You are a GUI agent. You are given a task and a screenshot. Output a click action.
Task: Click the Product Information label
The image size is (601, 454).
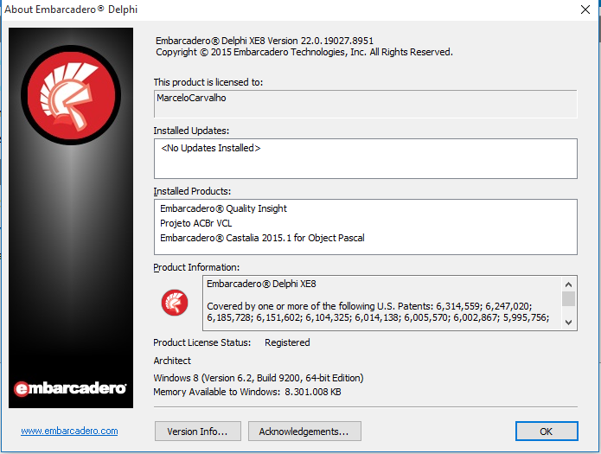[196, 267]
